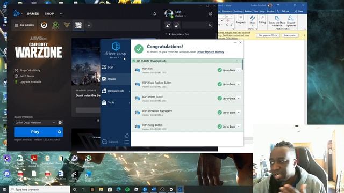The image size is (344, 193).
Task: Click the taskbar search box
Action: pos(39,189)
